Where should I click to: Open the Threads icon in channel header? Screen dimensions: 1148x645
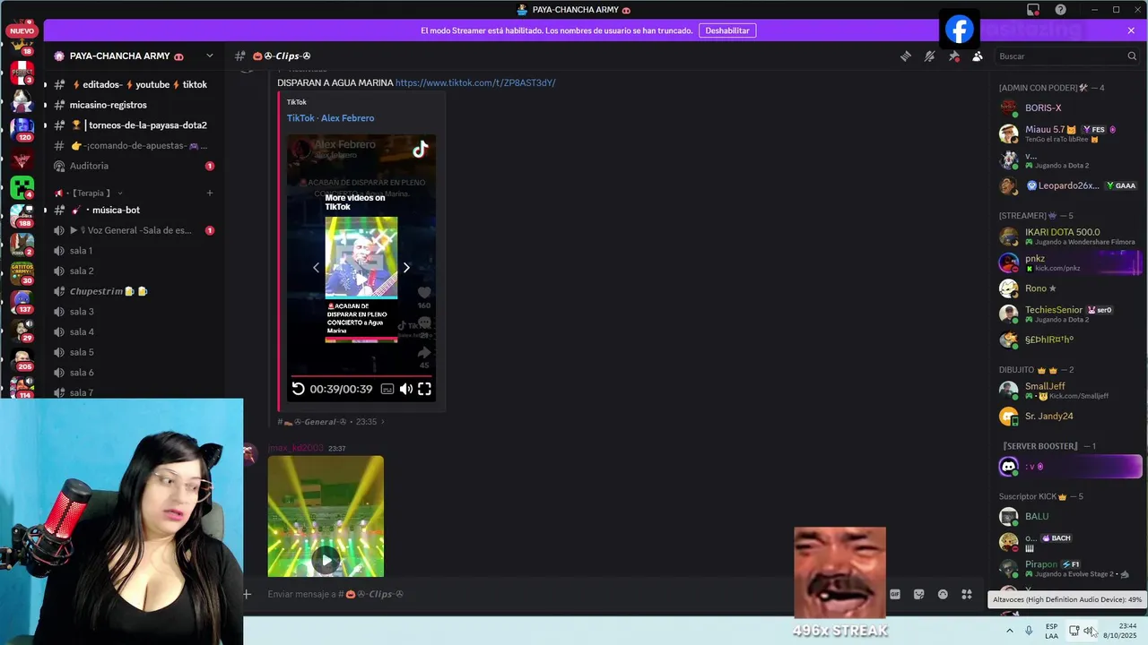[906, 56]
